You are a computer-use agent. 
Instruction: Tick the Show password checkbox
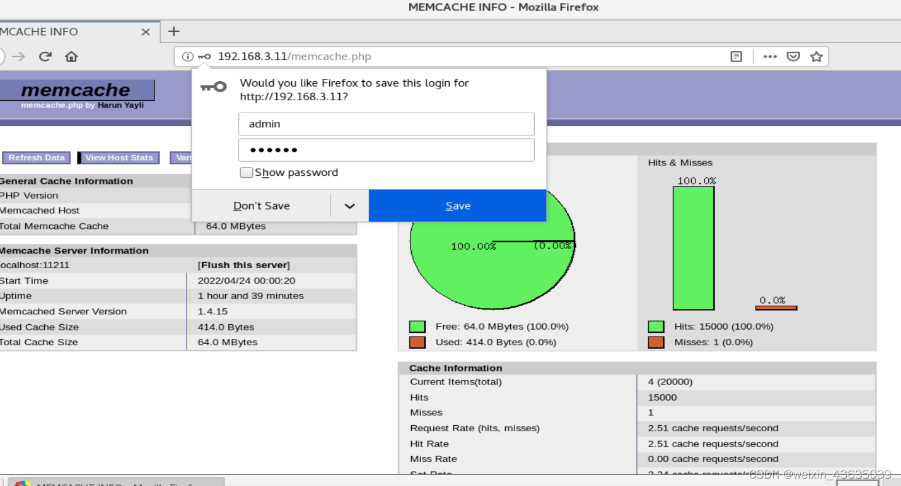(x=246, y=173)
